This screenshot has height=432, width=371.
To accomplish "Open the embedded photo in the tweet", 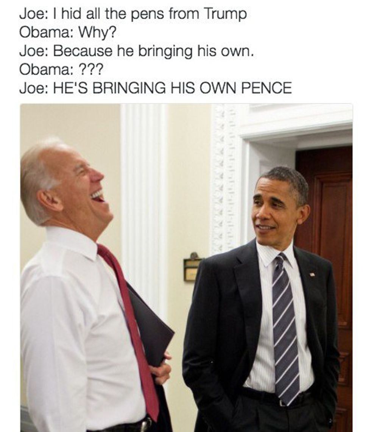I will 186,267.
